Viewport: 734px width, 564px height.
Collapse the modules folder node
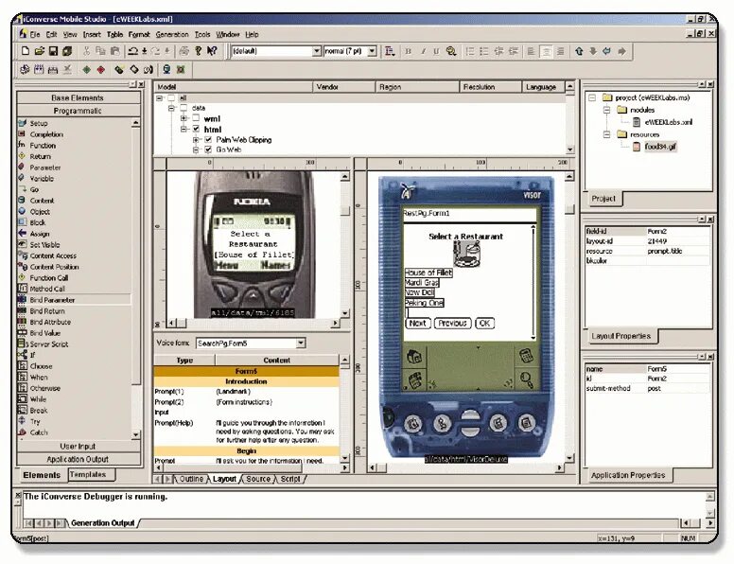[606, 110]
